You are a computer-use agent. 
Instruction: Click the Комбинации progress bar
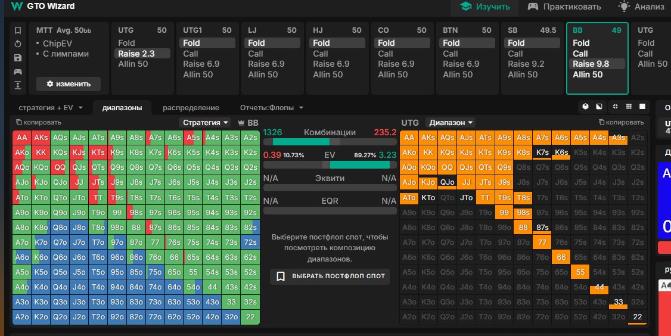330,142
